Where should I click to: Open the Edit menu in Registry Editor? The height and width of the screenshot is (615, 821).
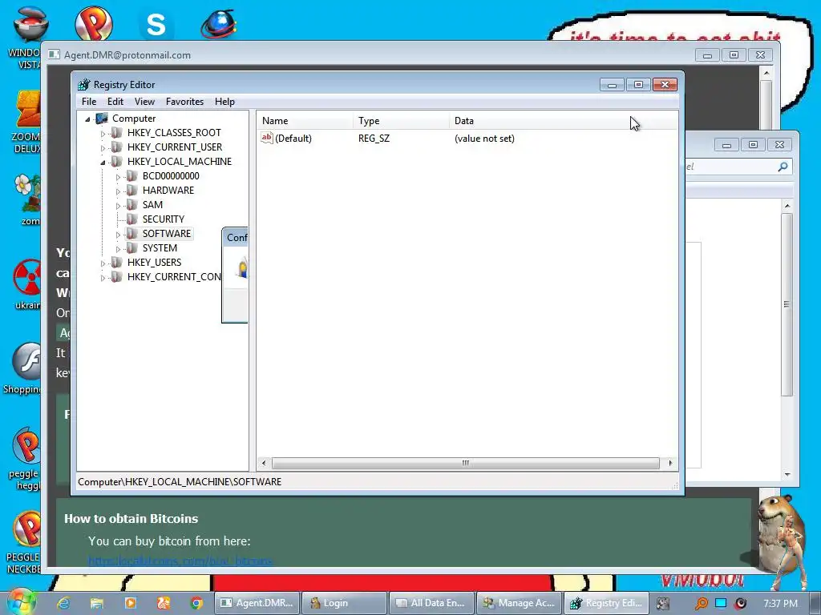115,102
